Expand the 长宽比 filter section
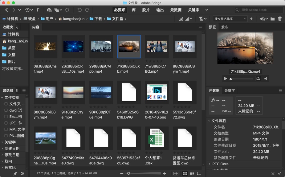The image size is (285, 177). (x=2, y=167)
